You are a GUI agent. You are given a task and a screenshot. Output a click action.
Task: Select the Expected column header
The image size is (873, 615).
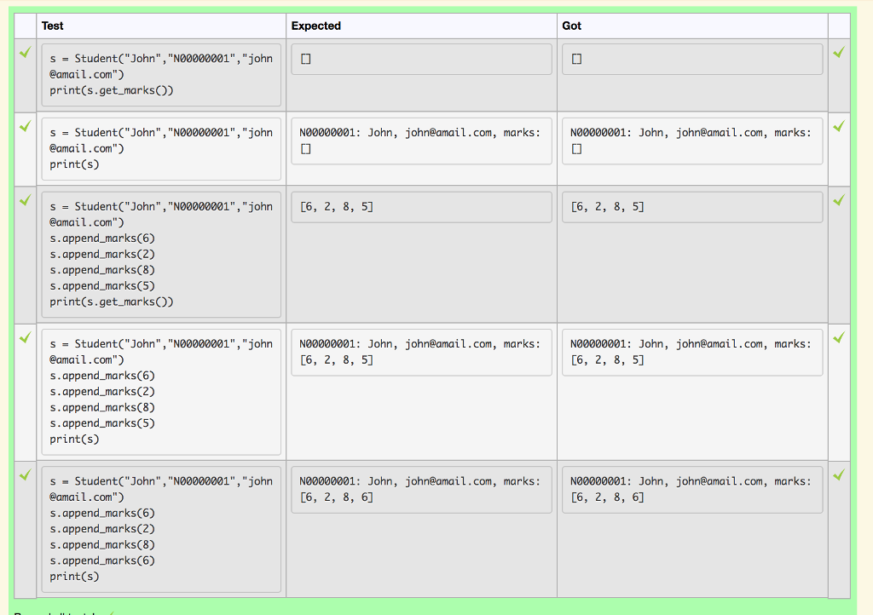coord(315,26)
